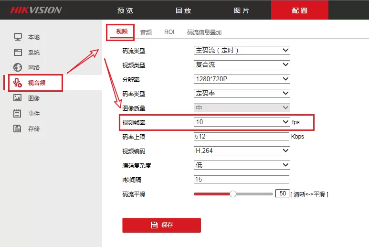Click the 系统 window icon in sidebar
The image size is (369, 247).
[x=18, y=52]
